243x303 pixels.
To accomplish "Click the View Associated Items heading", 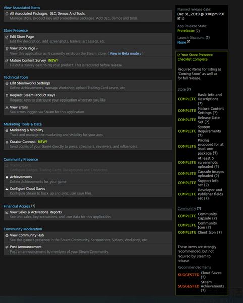I will (22, 8).
